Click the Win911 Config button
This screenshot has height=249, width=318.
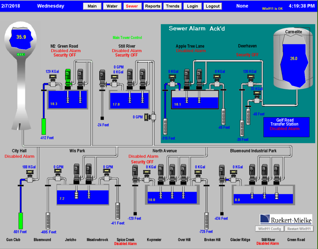(269, 229)
